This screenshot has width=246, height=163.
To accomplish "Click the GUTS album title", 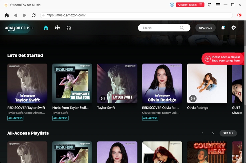I will (x=236, y=108).
